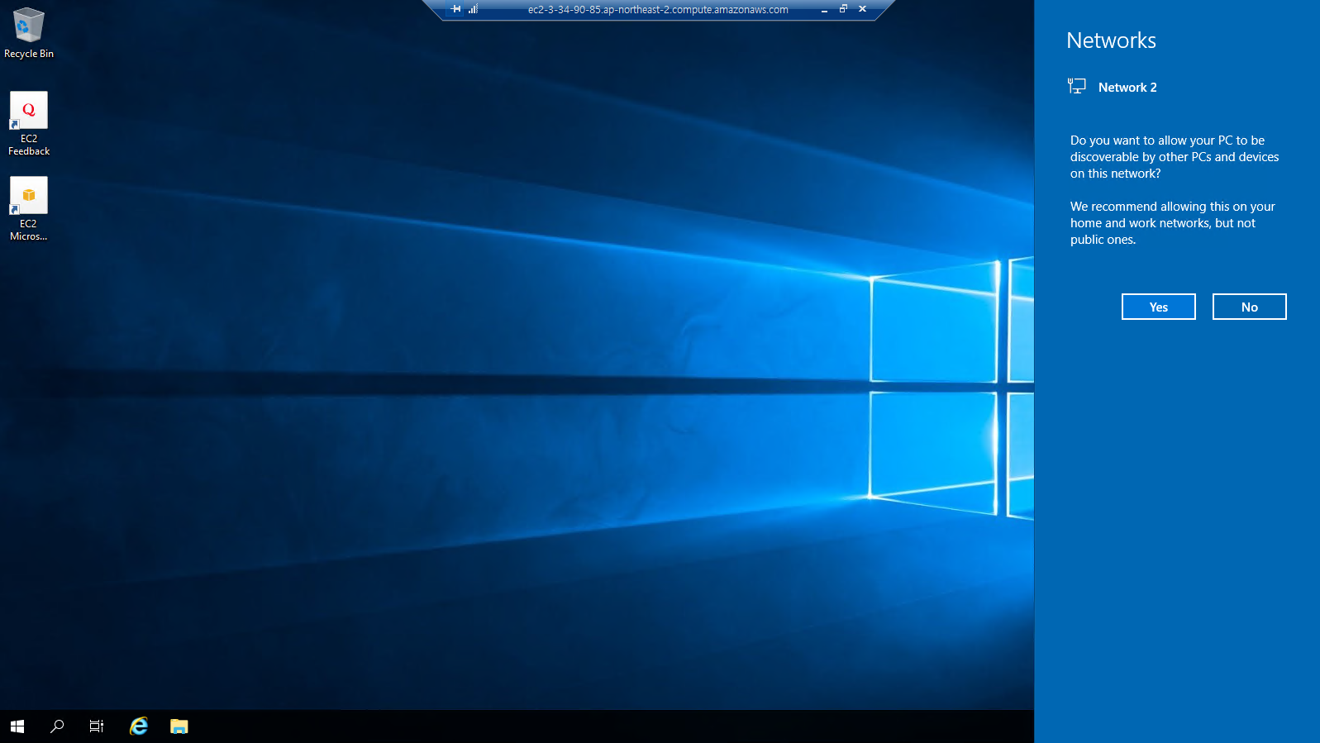Image resolution: width=1320 pixels, height=743 pixels.
Task: Restore down the remote desktop session
Action: [843, 9]
